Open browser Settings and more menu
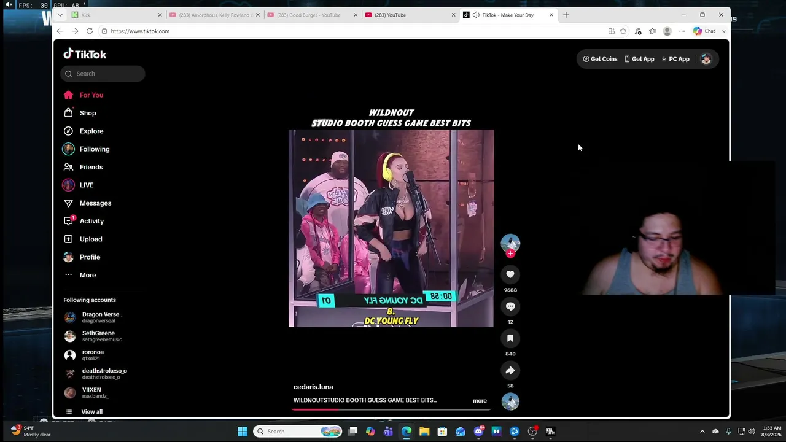Viewport: 786px width, 442px height. (x=682, y=31)
